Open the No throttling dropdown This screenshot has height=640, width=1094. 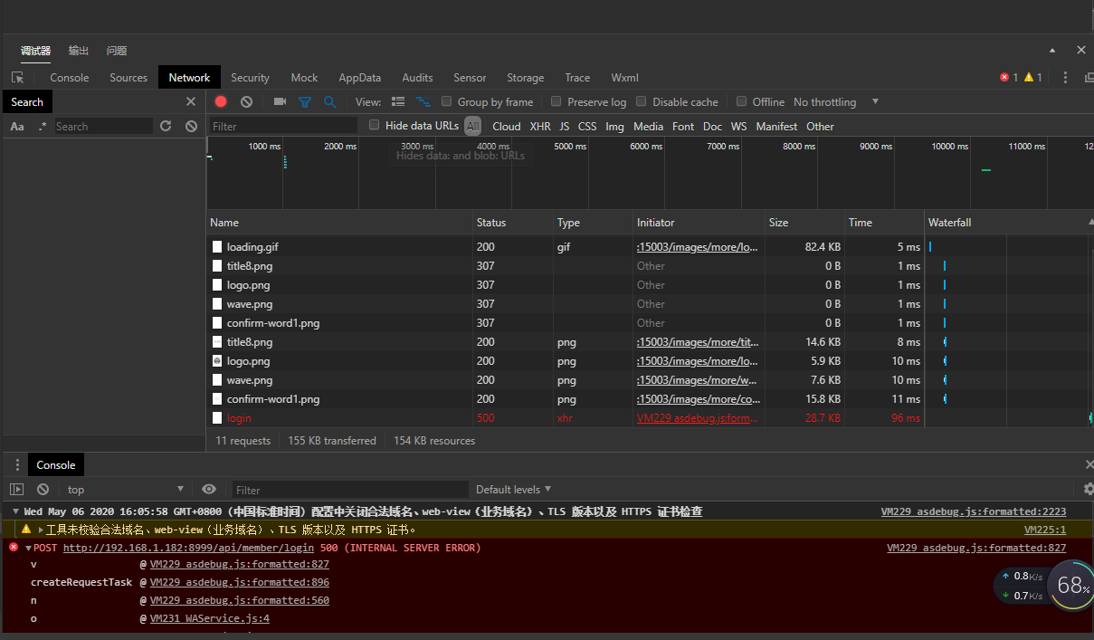pos(835,102)
